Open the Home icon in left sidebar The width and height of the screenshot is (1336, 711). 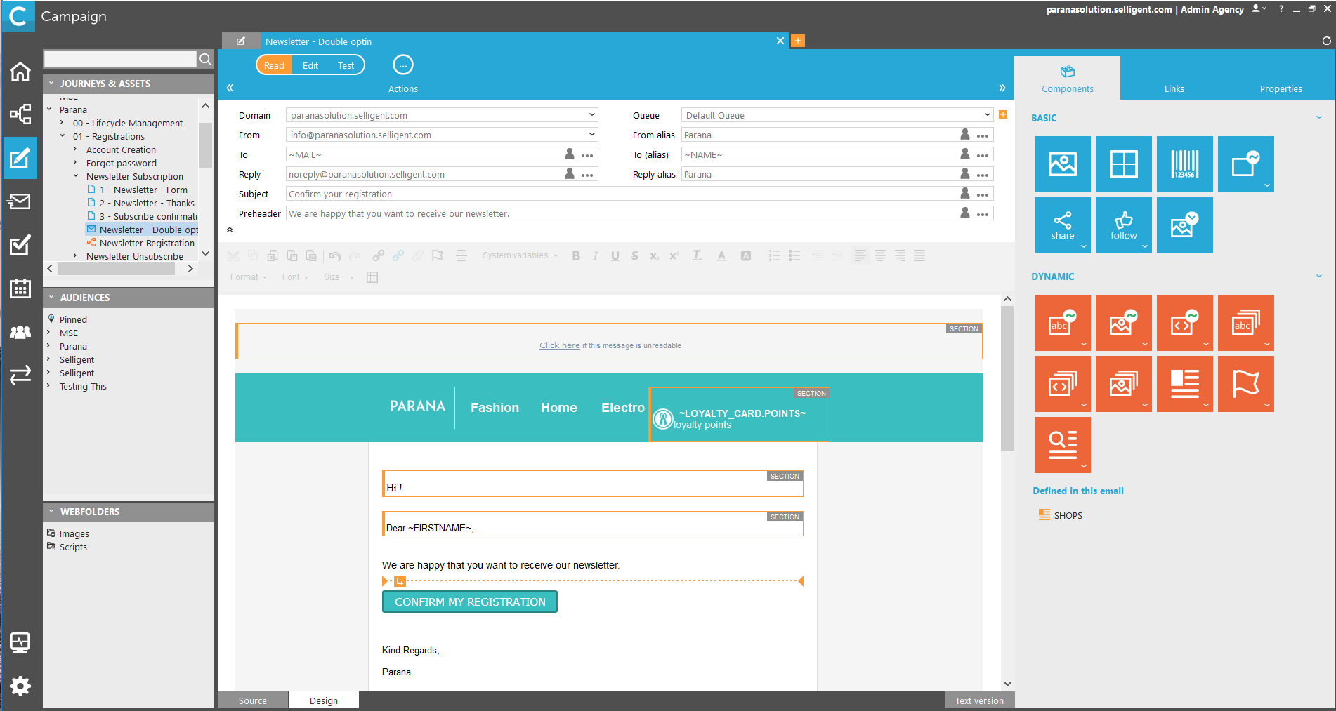click(20, 71)
